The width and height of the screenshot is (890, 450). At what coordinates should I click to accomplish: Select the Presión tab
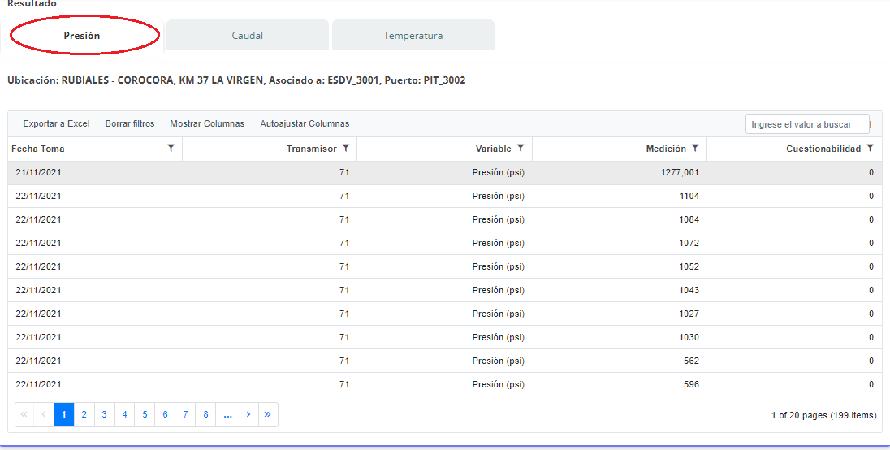pyautogui.click(x=82, y=36)
